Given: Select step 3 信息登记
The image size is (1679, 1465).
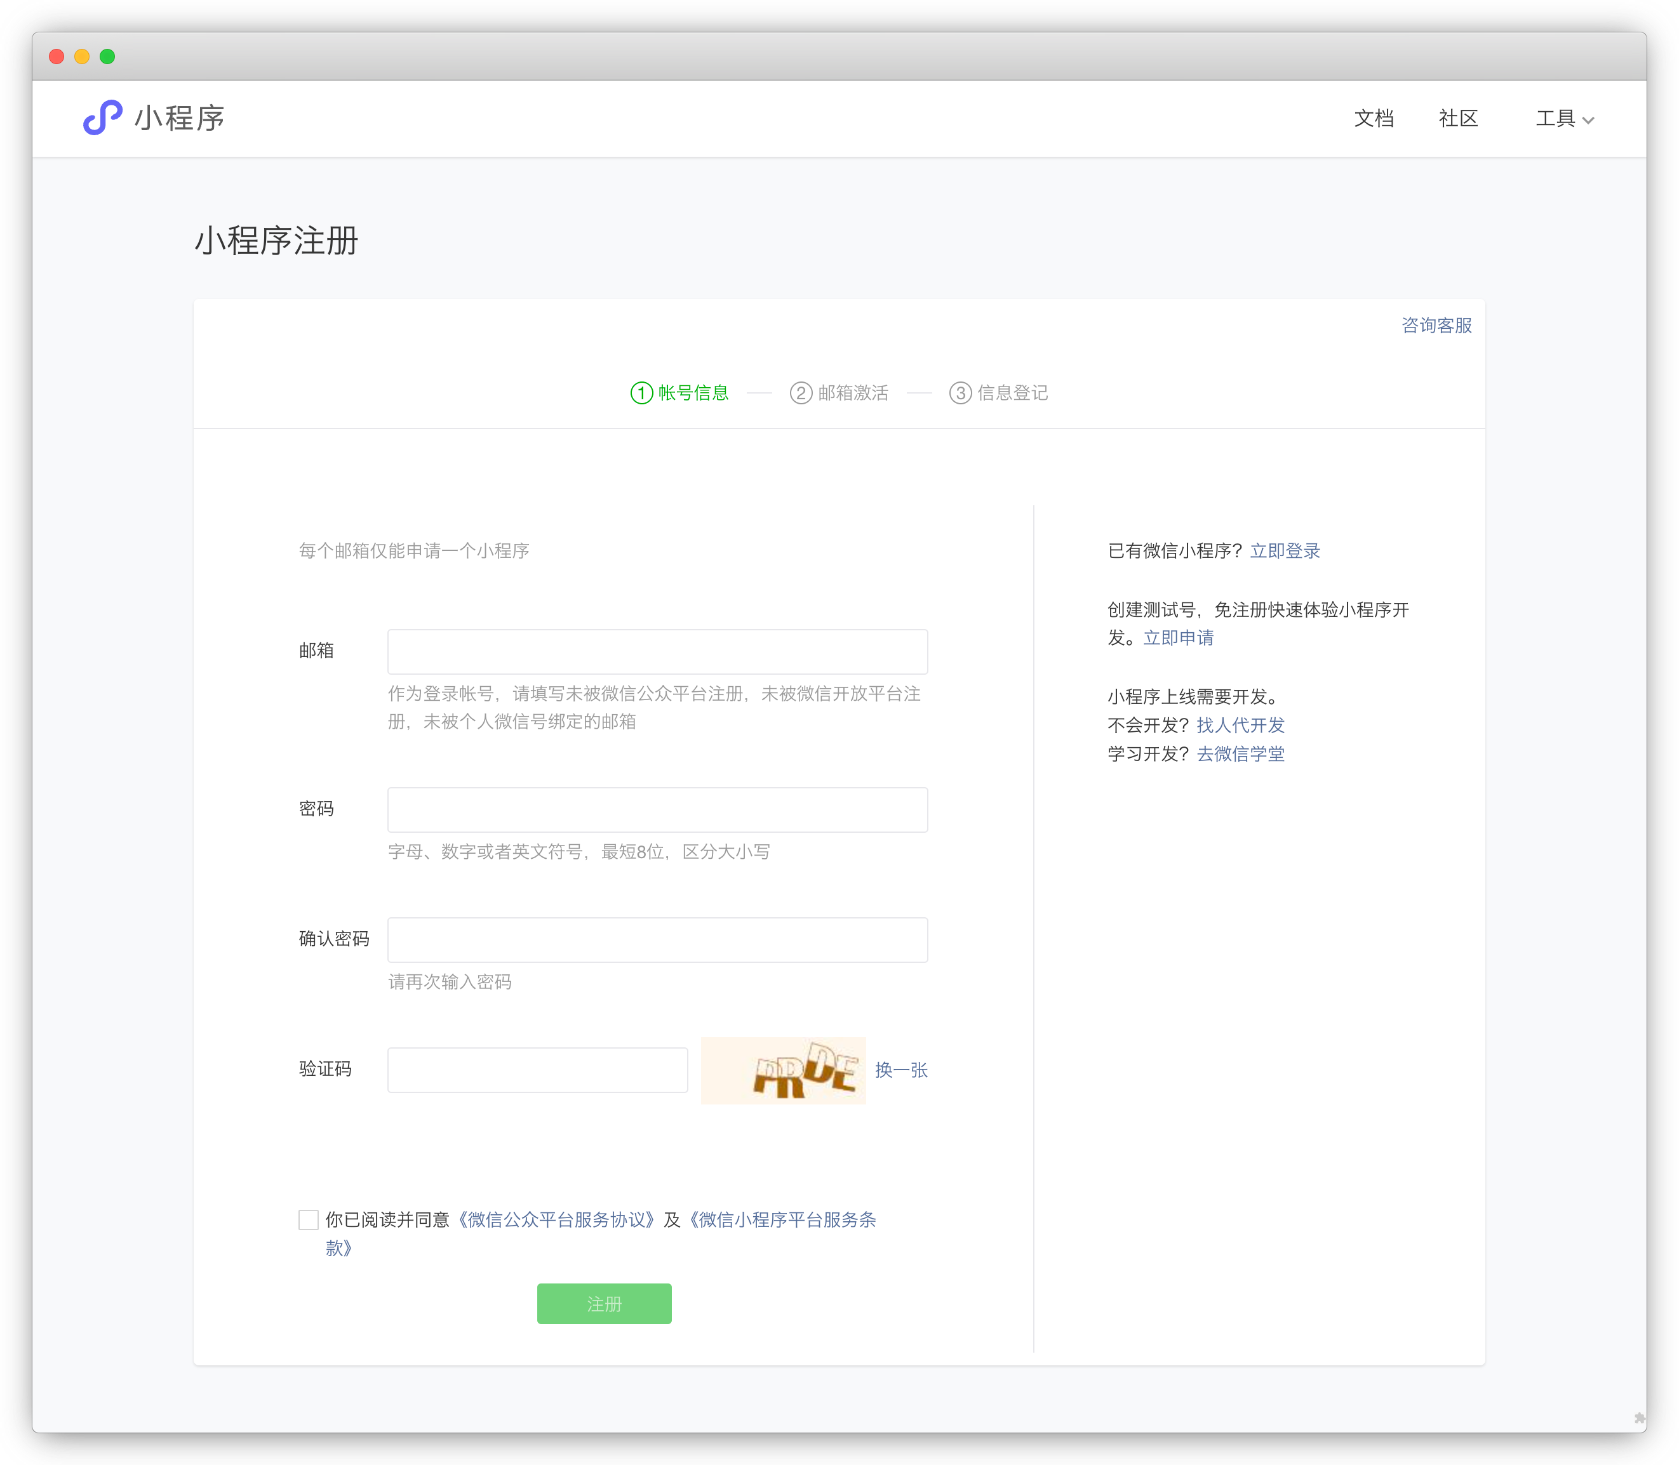Looking at the screenshot, I should pos(998,394).
